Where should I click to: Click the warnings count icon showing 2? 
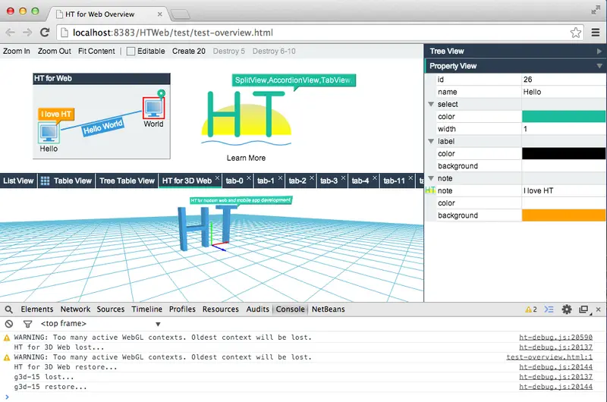(530, 309)
